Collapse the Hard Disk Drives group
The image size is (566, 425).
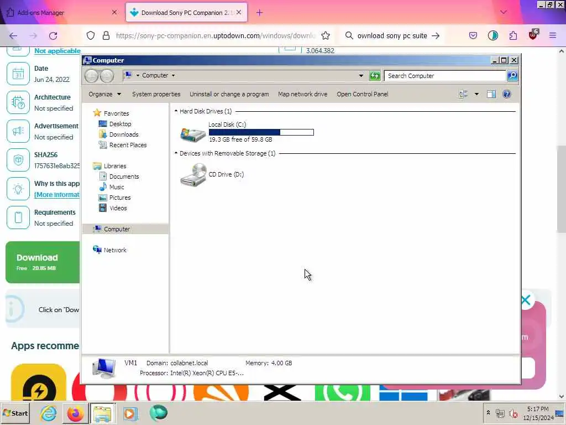click(x=176, y=111)
